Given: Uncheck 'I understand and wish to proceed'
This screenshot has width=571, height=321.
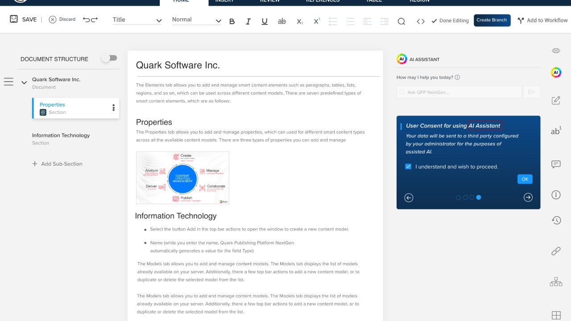Looking at the screenshot, I should pyautogui.click(x=408, y=166).
